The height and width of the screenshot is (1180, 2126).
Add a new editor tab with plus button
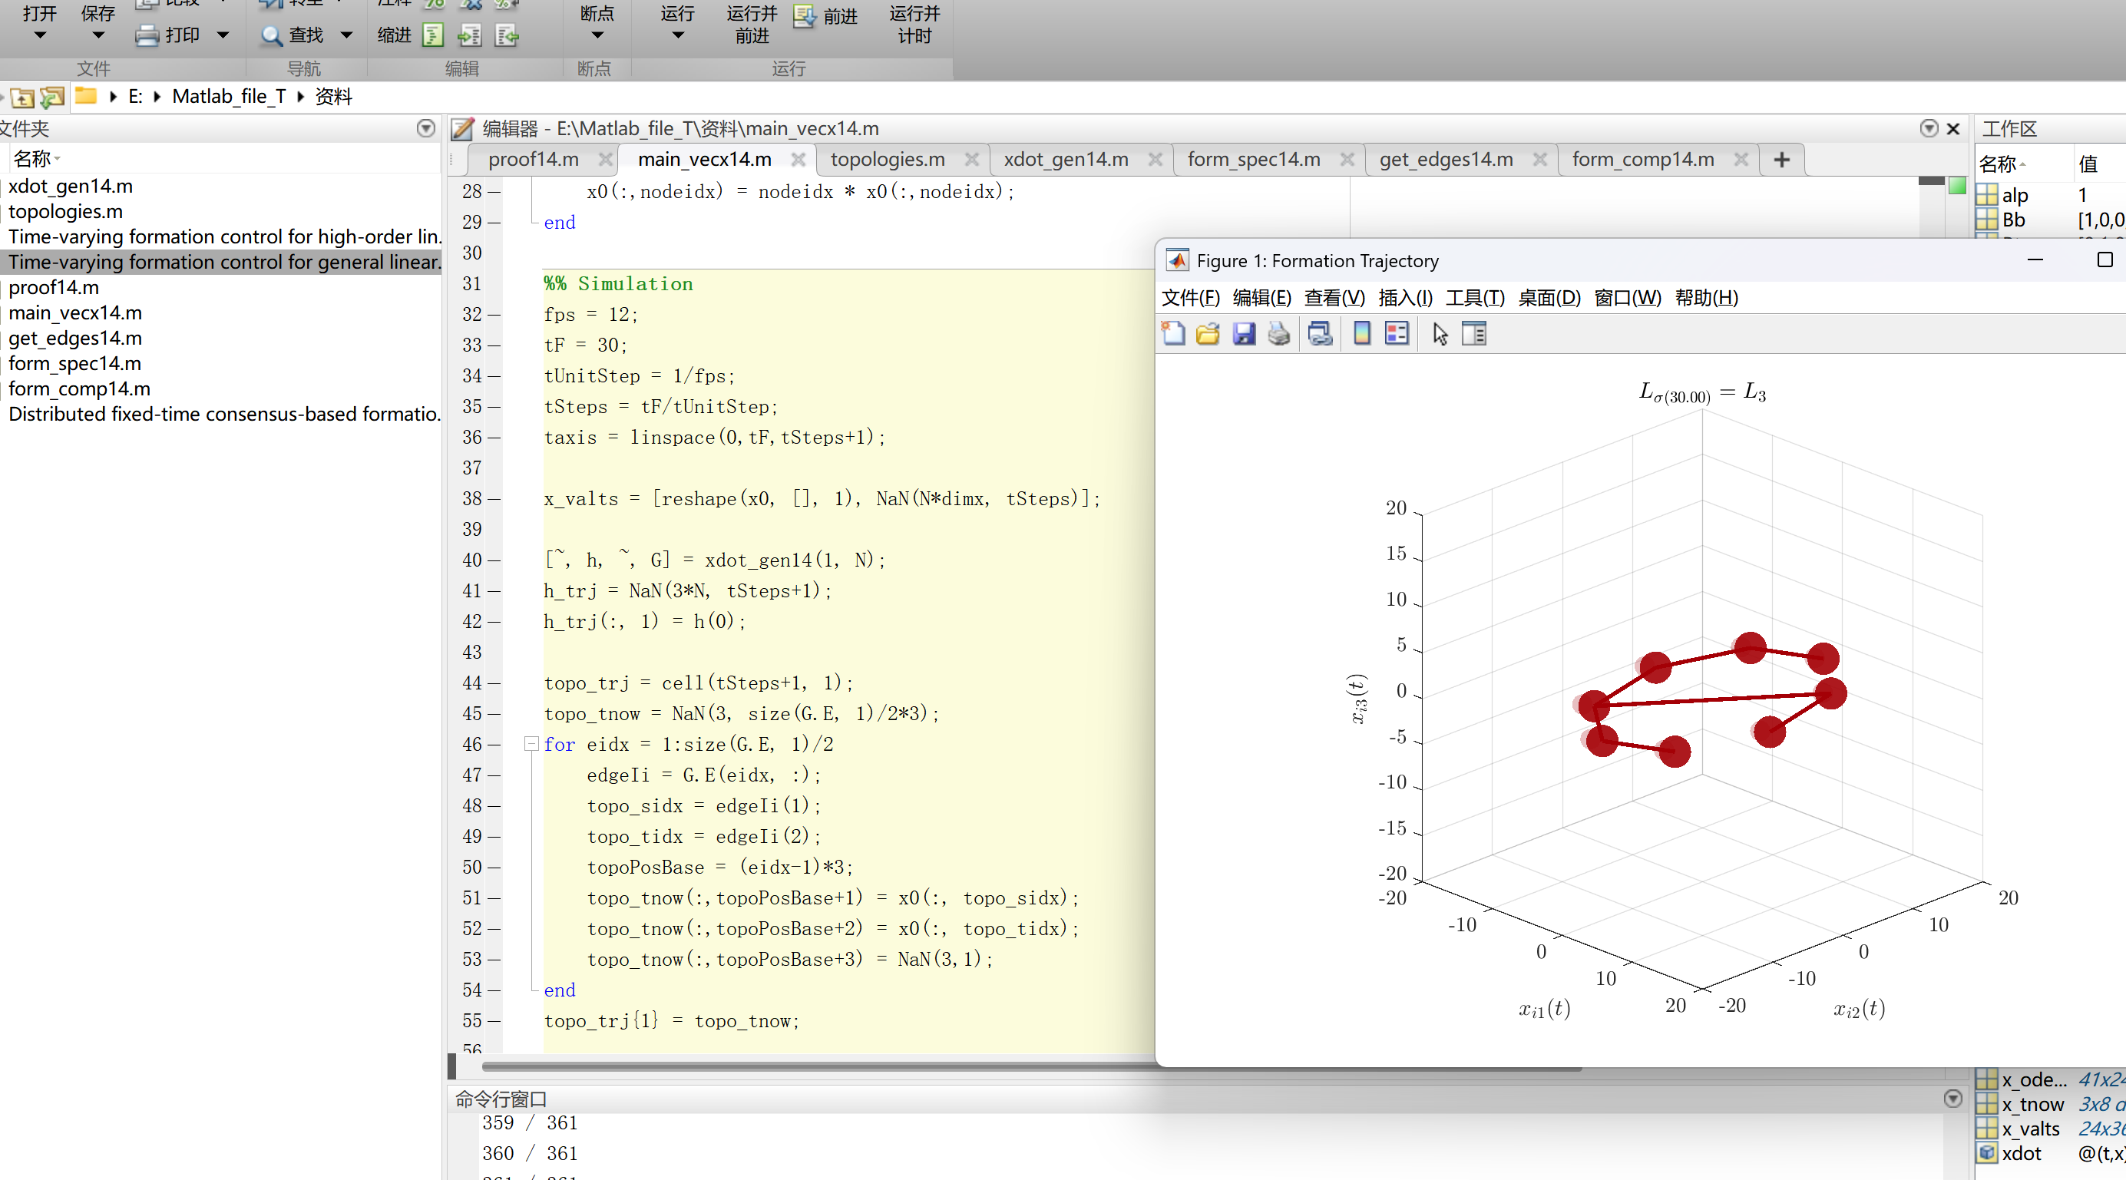1781,159
